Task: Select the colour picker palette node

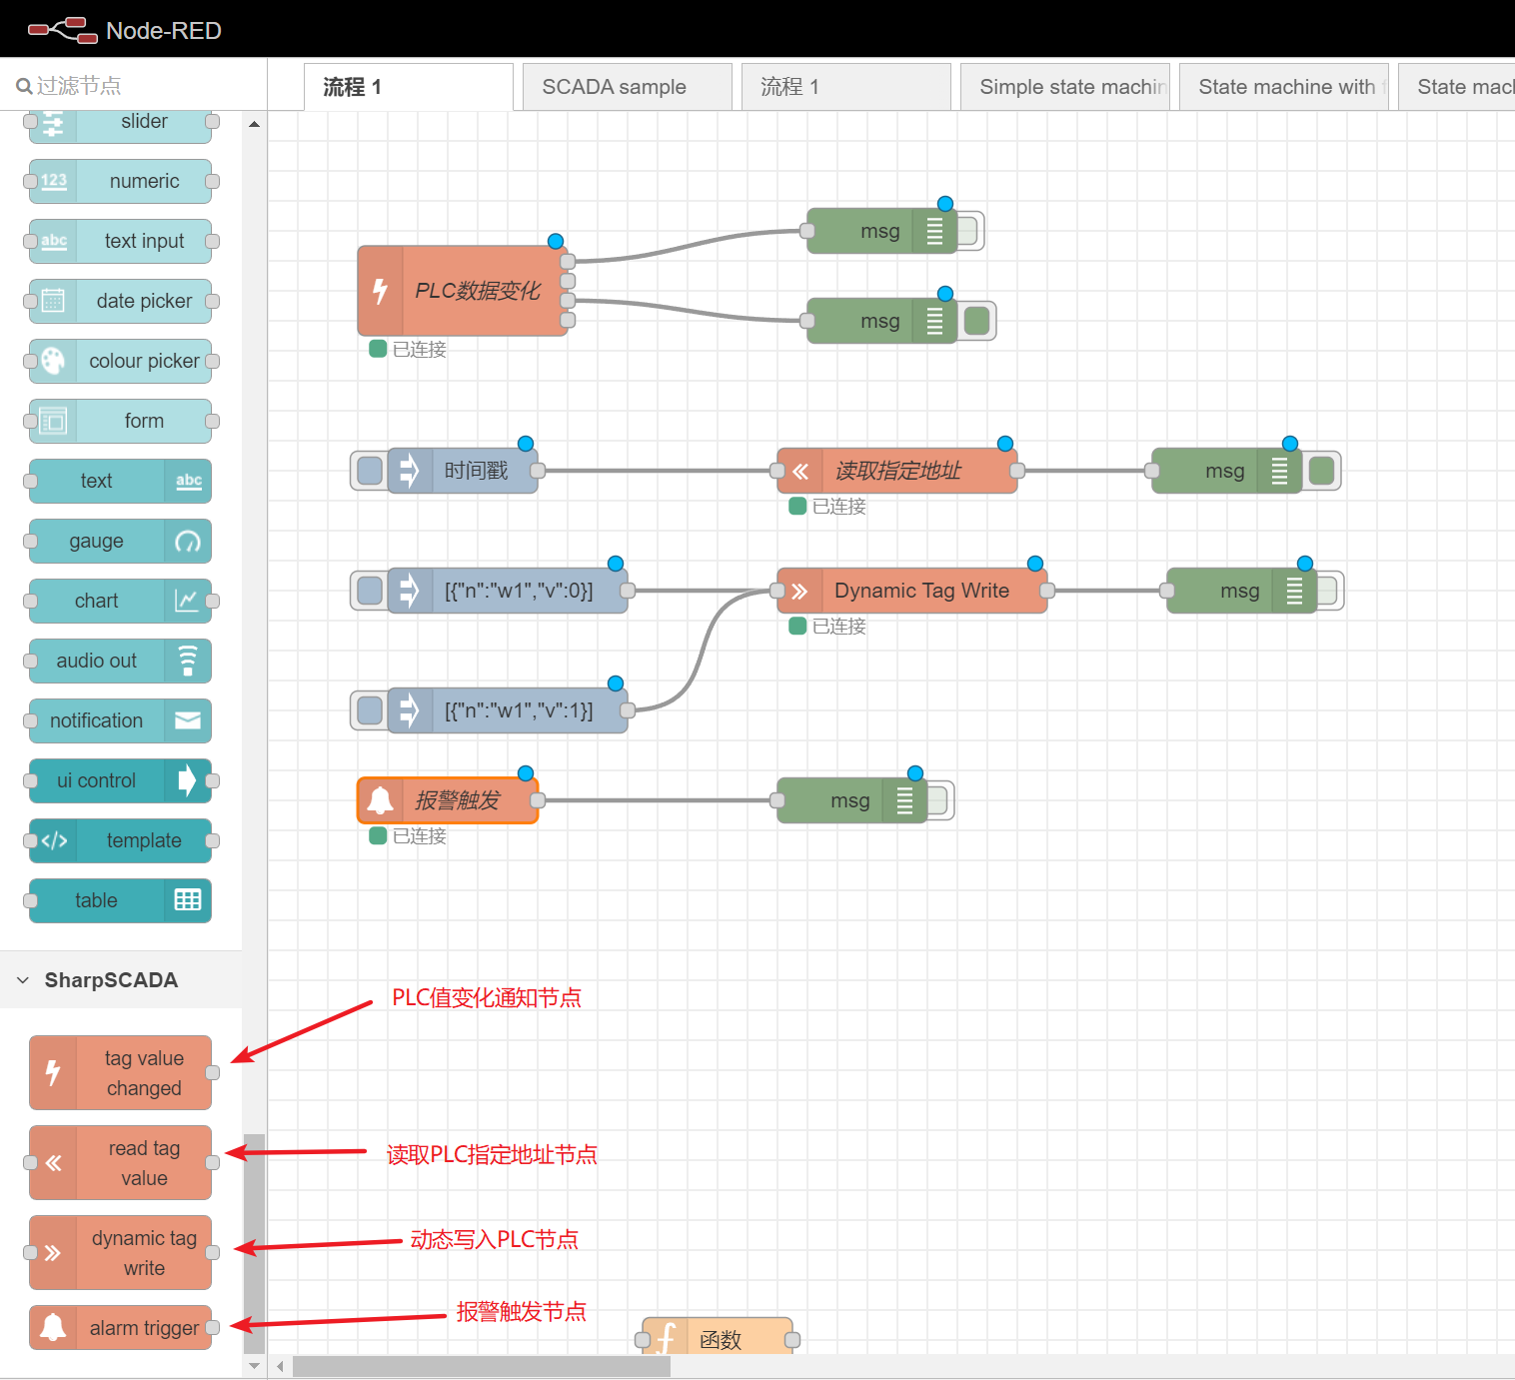Action: pos(120,361)
